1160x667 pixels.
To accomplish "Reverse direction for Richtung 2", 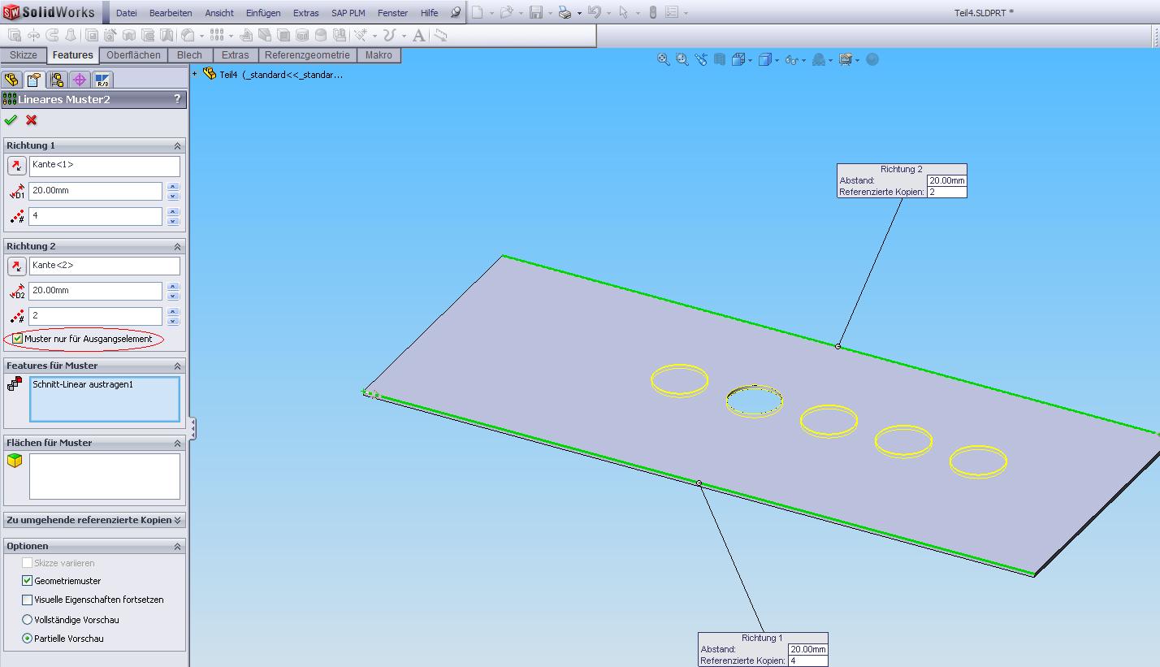I will (x=16, y=266).
